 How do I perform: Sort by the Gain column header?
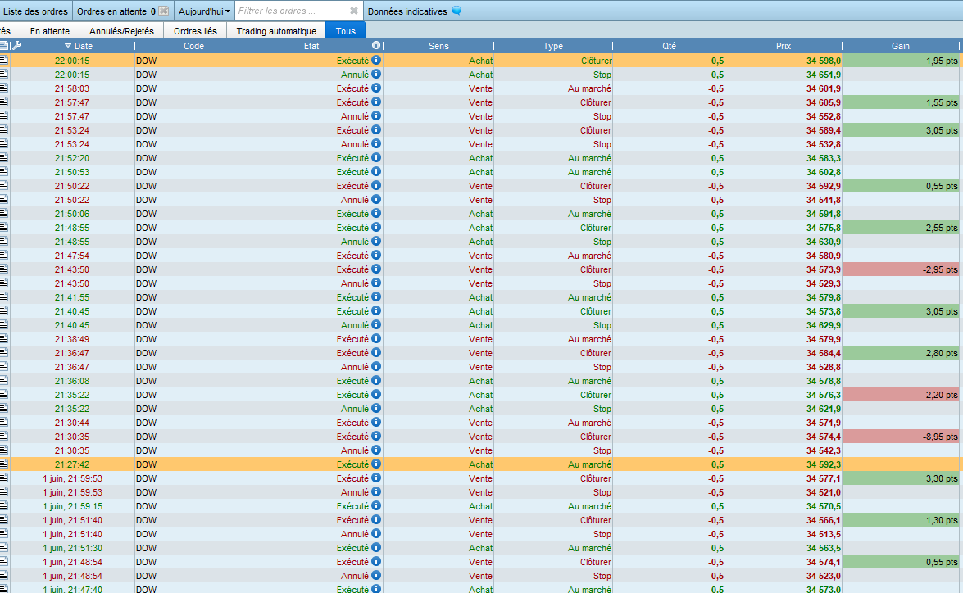(901, 46)
